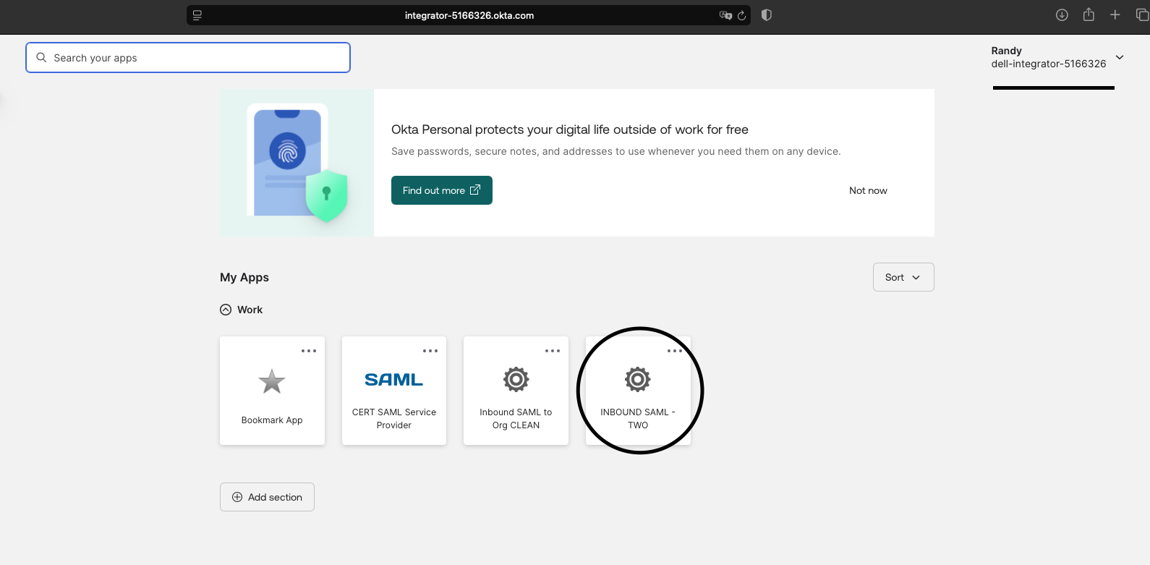Open the Bookmark App star icon
This screenshot has height=565, width=1150.
click(272, 381)
